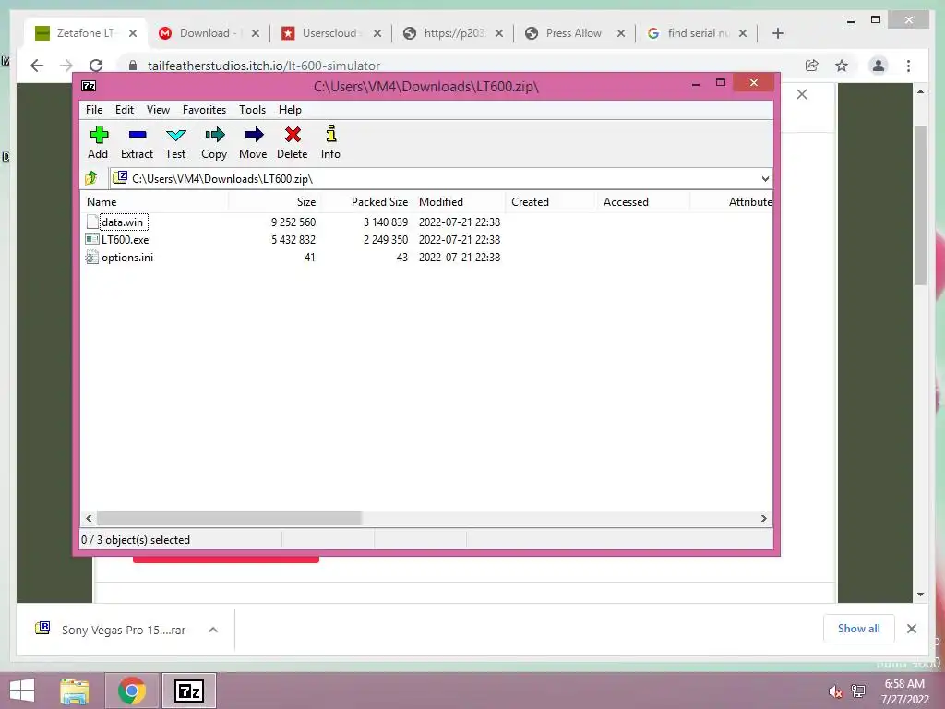This screenshot has width=945, height=709.
Task: Select the data.win file icon
Action: coord(92,222)
